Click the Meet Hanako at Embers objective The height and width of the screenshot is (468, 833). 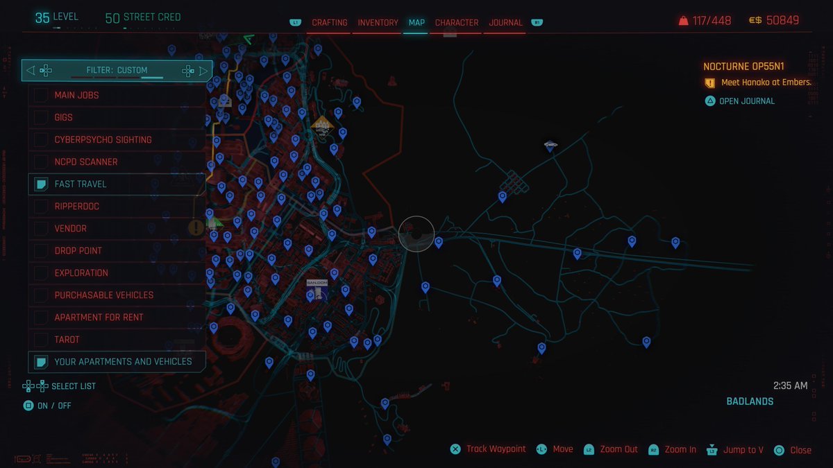pyautogui.click(x=766, y=83)
